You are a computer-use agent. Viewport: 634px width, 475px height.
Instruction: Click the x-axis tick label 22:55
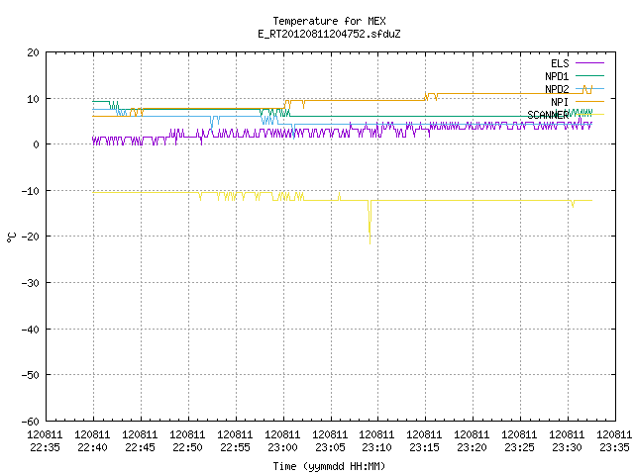(235, 447)
